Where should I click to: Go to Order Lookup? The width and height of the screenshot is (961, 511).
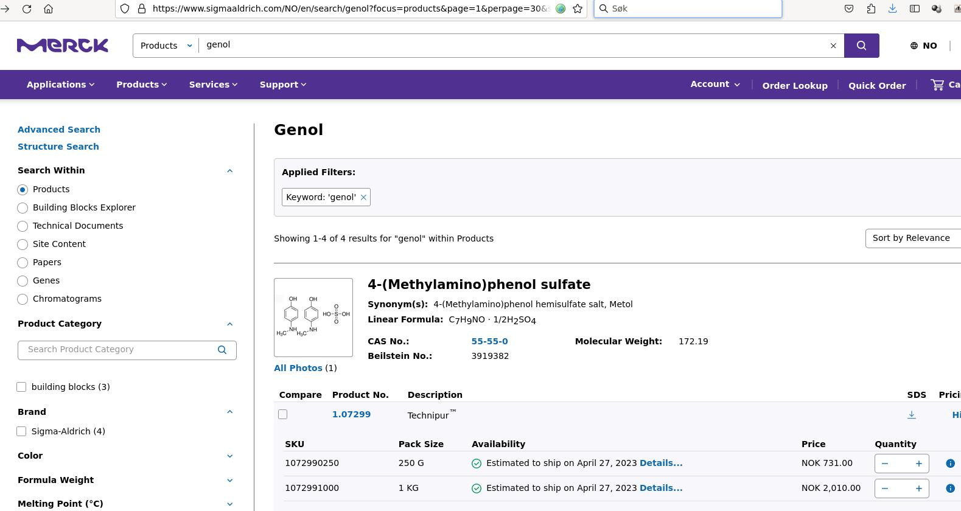pyautogui.click(x=795, y=86)
